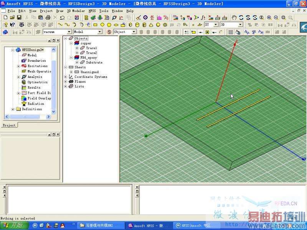Select the Draw Spline tool
This screenshot has height=230, width=307.
tap(67, 25)
